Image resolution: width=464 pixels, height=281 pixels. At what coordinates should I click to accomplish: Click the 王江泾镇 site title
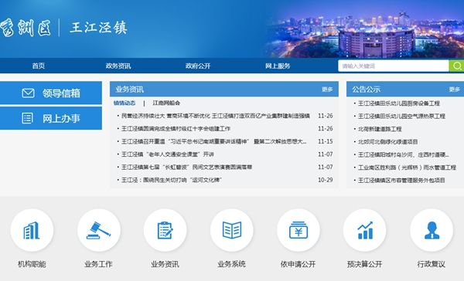[x=98, y=28]
